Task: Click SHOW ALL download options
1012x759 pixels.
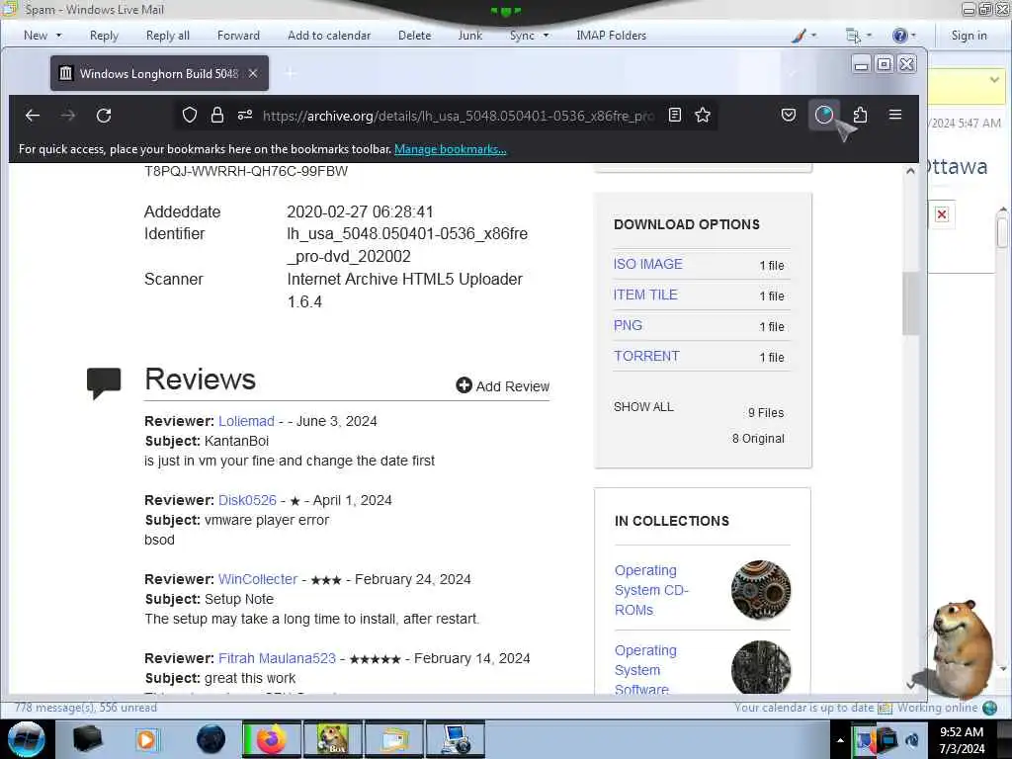Action: (643, 407)
